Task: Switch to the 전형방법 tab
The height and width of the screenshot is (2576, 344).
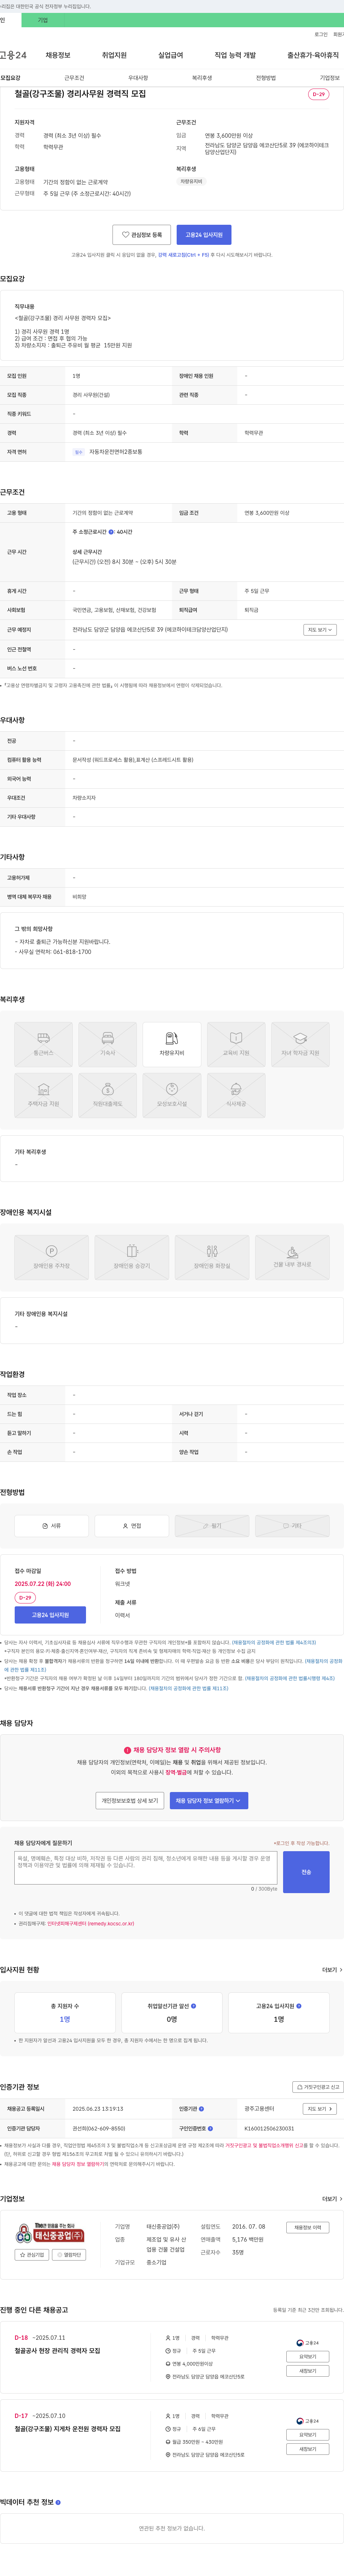Action: click(266, 78)
